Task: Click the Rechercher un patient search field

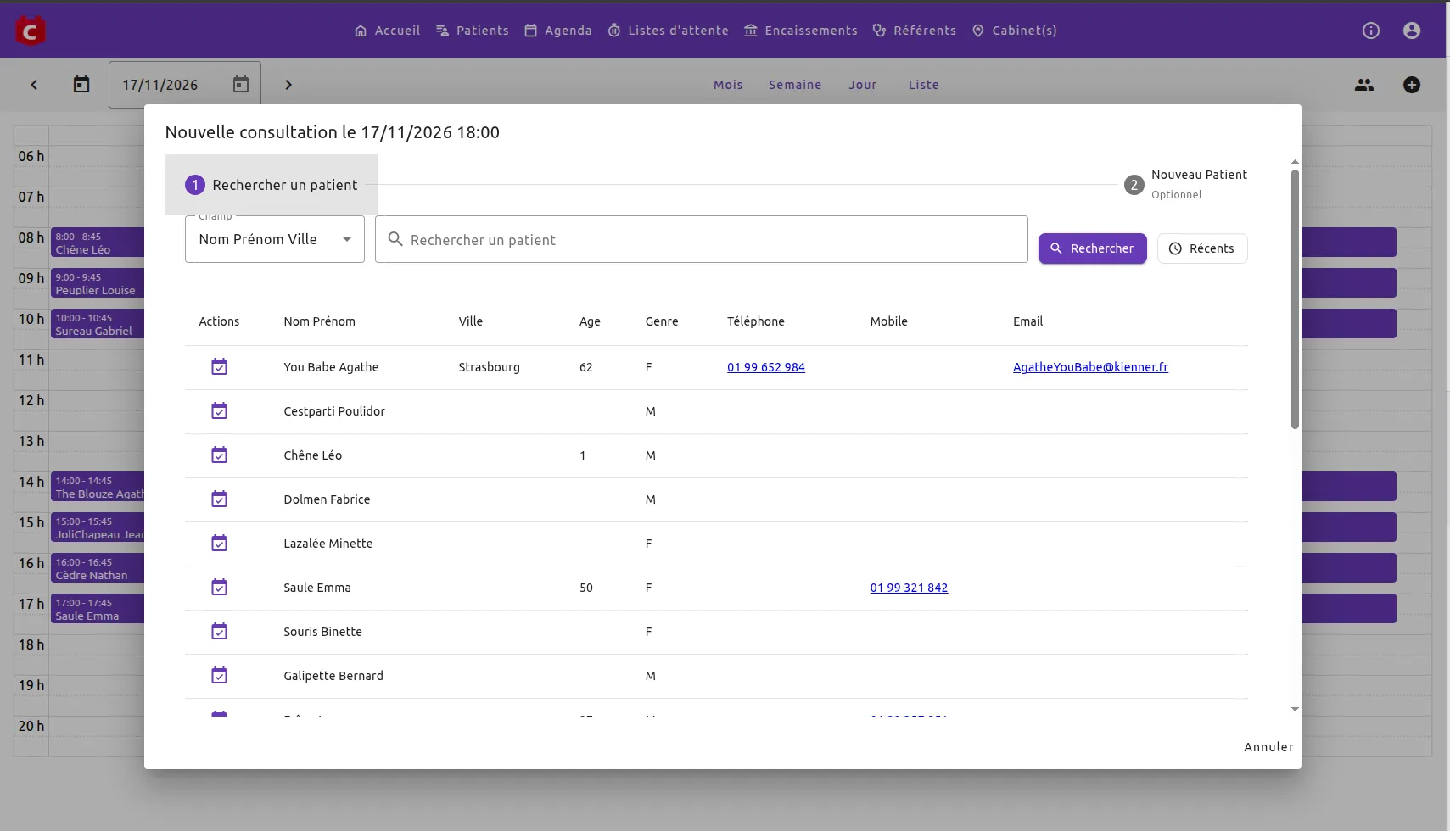Action: 702,239
